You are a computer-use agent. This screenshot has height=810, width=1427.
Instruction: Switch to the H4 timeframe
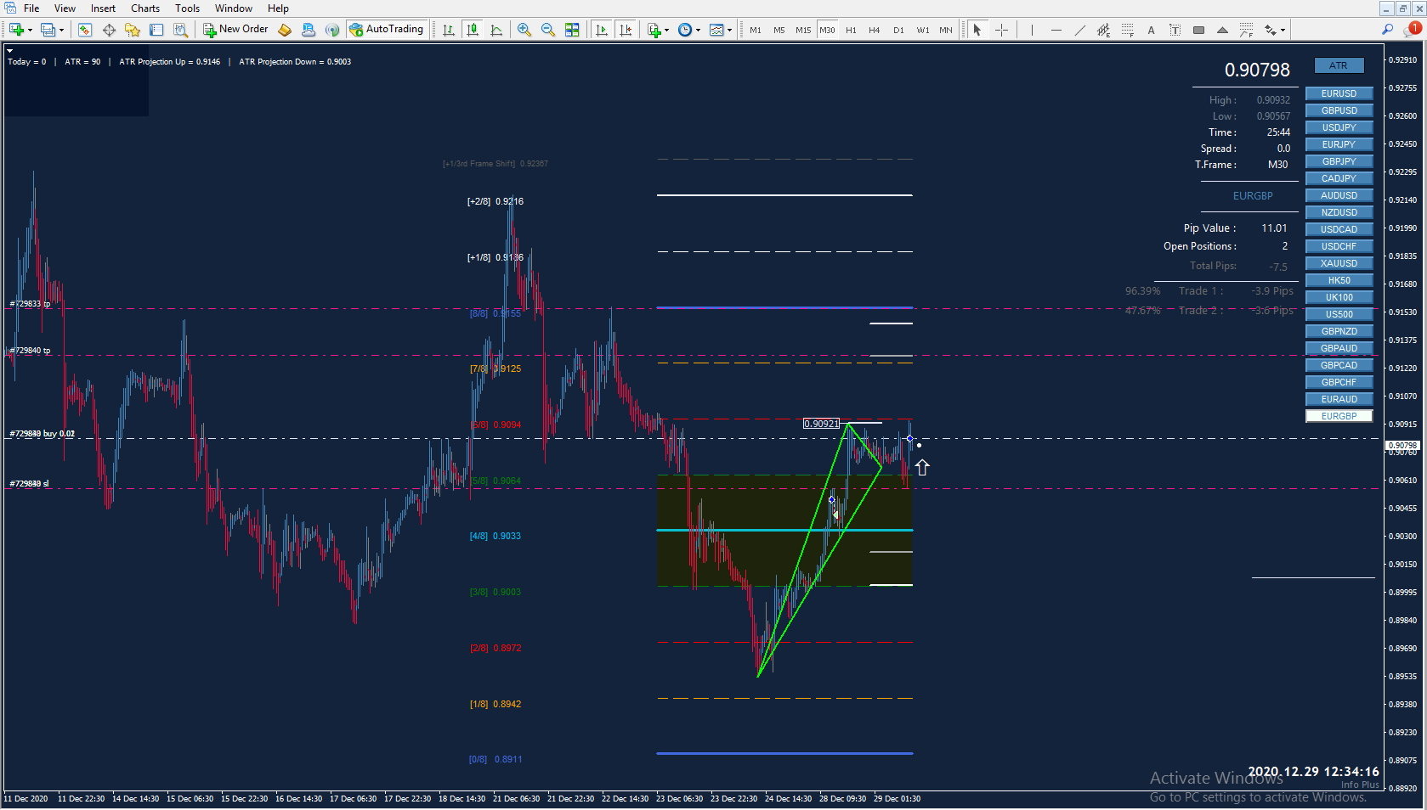(875, 30)
